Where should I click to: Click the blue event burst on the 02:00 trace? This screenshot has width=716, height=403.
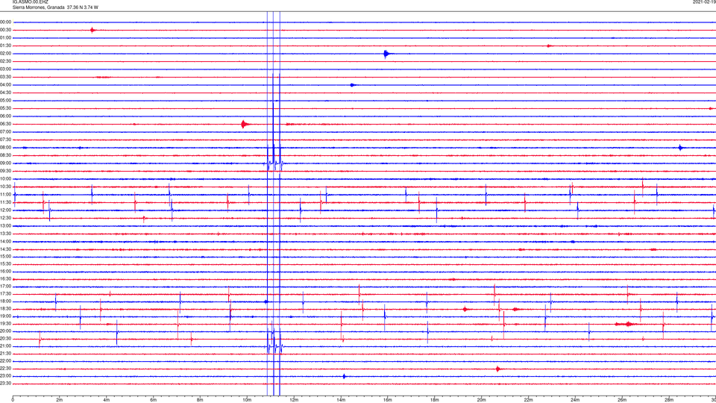pos(387,54)
